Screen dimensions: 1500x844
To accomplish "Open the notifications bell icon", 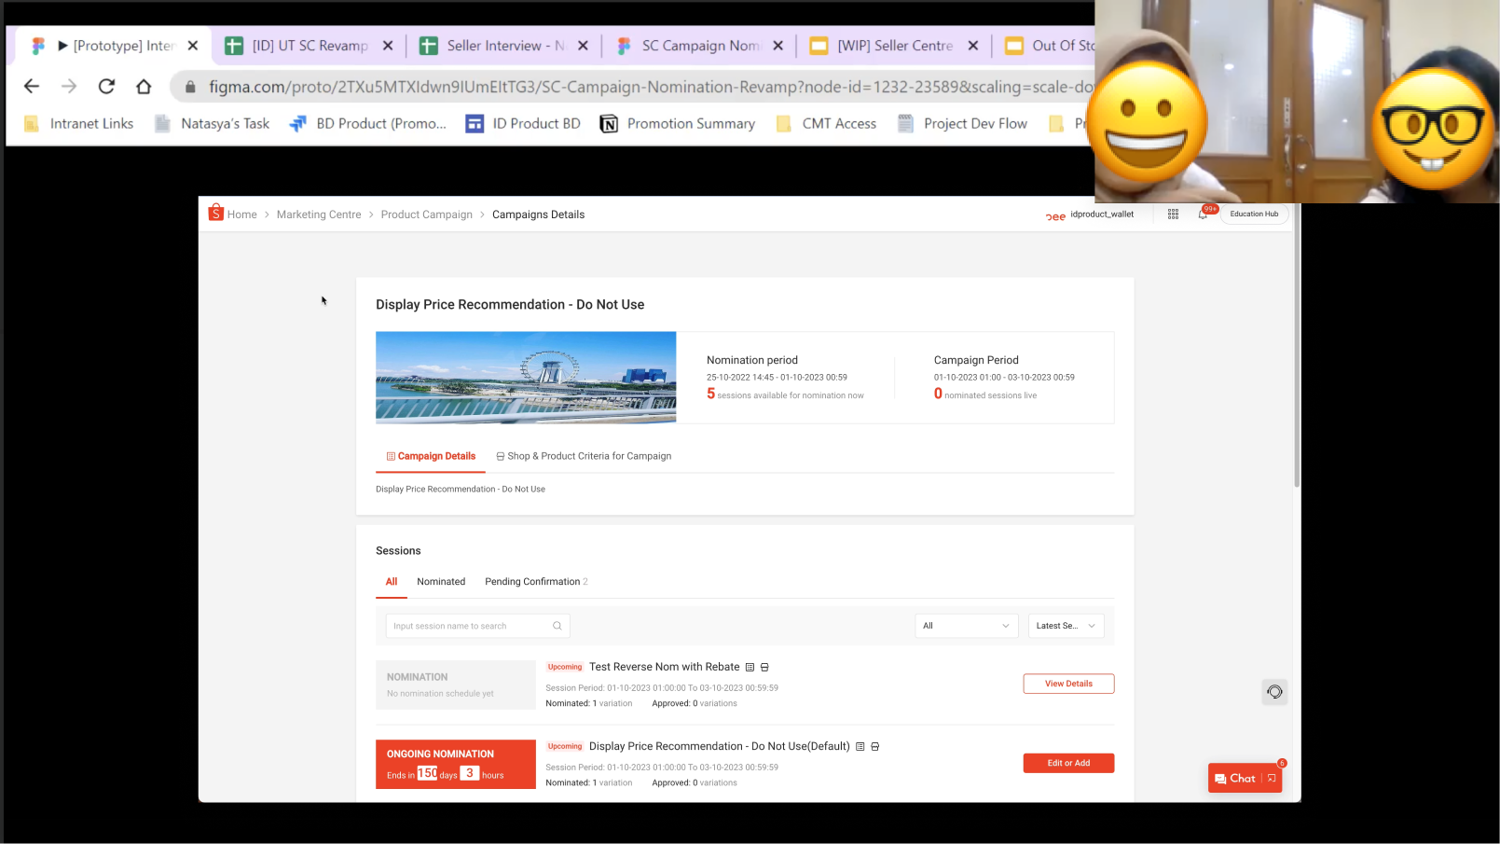I will click(1203, 214).
